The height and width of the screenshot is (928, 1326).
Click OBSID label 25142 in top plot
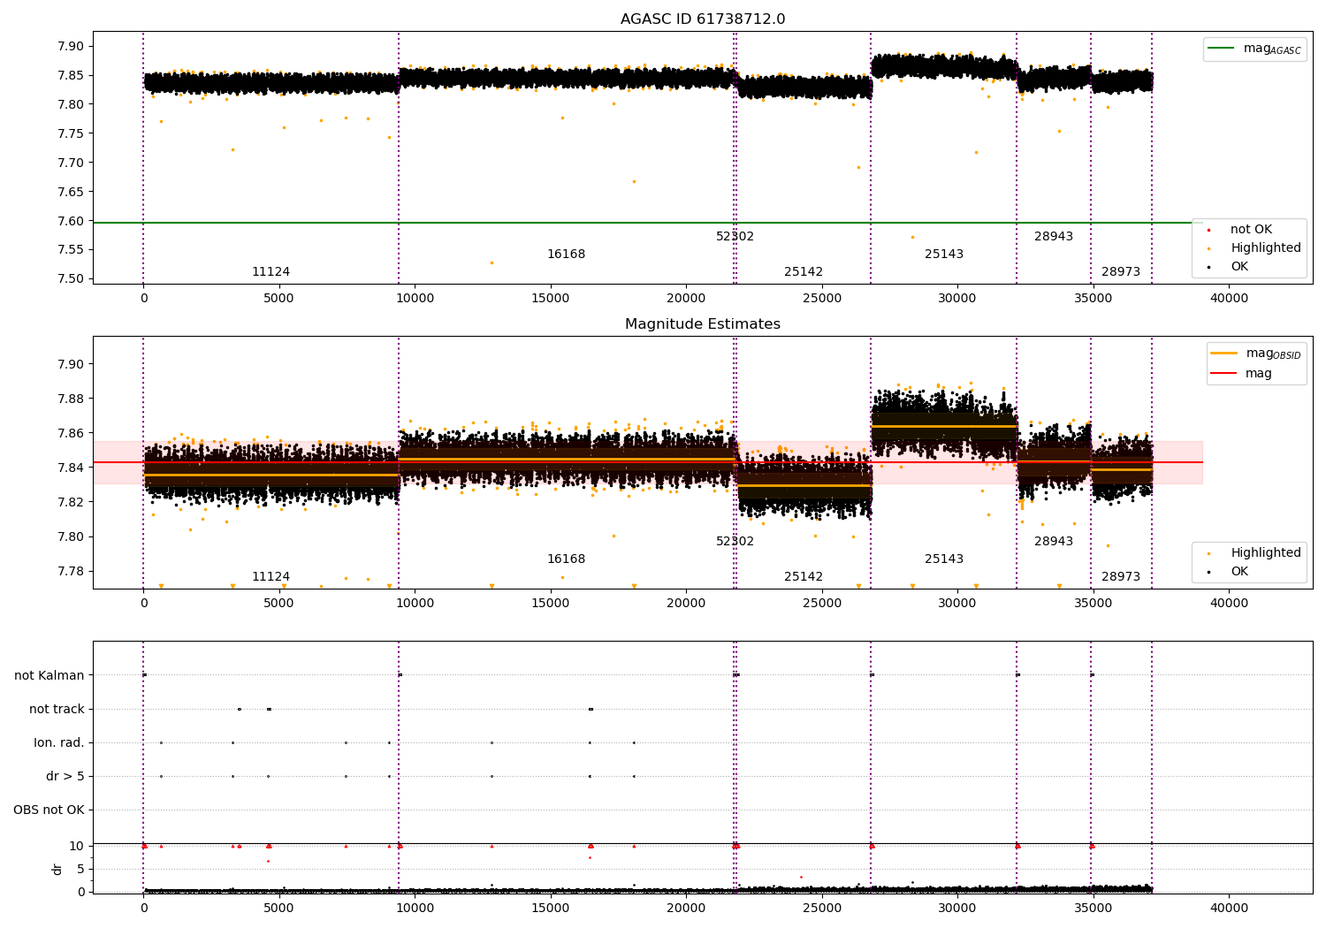coord(803,272)
